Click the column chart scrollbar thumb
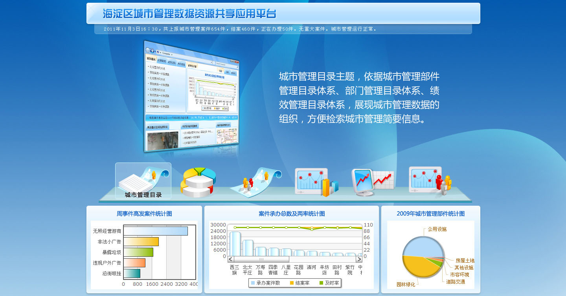Viewport: 566px width, 296px height. (x=261, y=259)
